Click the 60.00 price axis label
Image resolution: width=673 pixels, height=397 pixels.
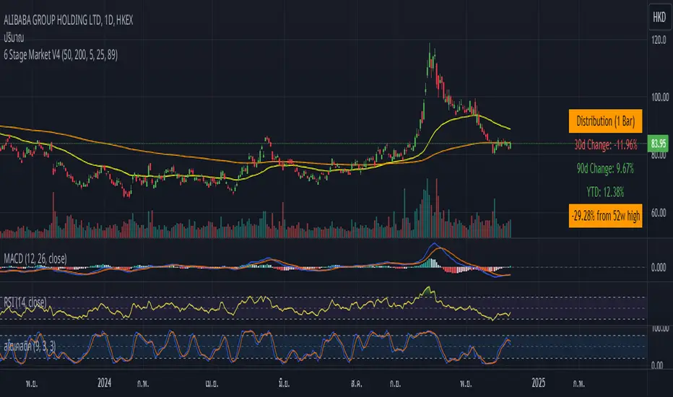tap(660, 214)
